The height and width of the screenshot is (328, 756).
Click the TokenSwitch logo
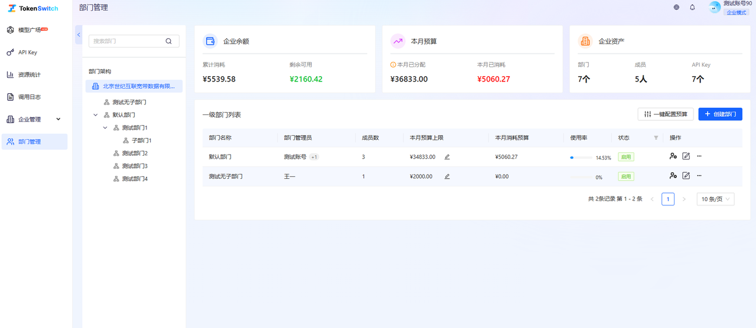tap(33, 8)
